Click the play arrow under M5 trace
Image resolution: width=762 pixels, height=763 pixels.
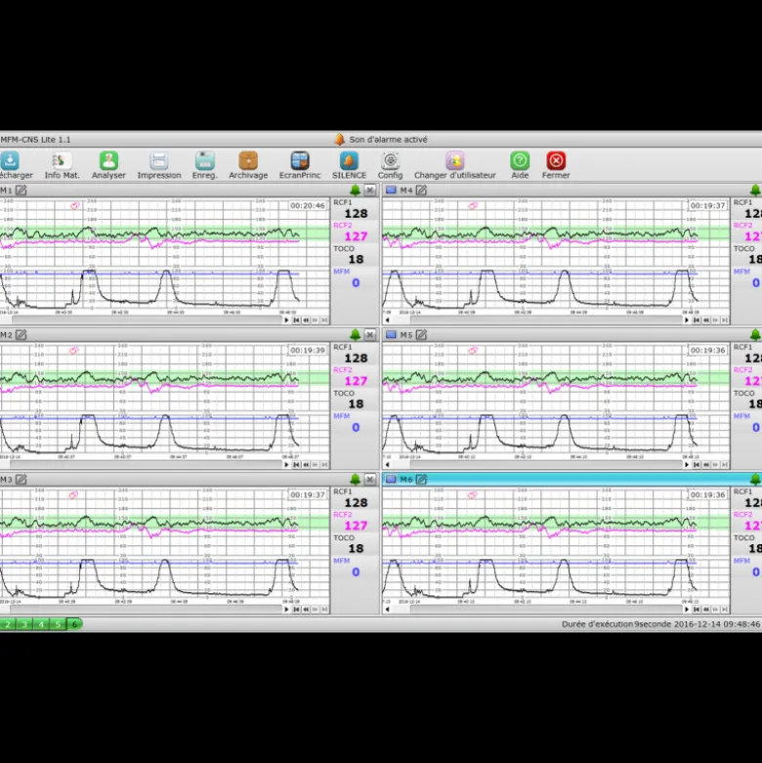(687, 465)
